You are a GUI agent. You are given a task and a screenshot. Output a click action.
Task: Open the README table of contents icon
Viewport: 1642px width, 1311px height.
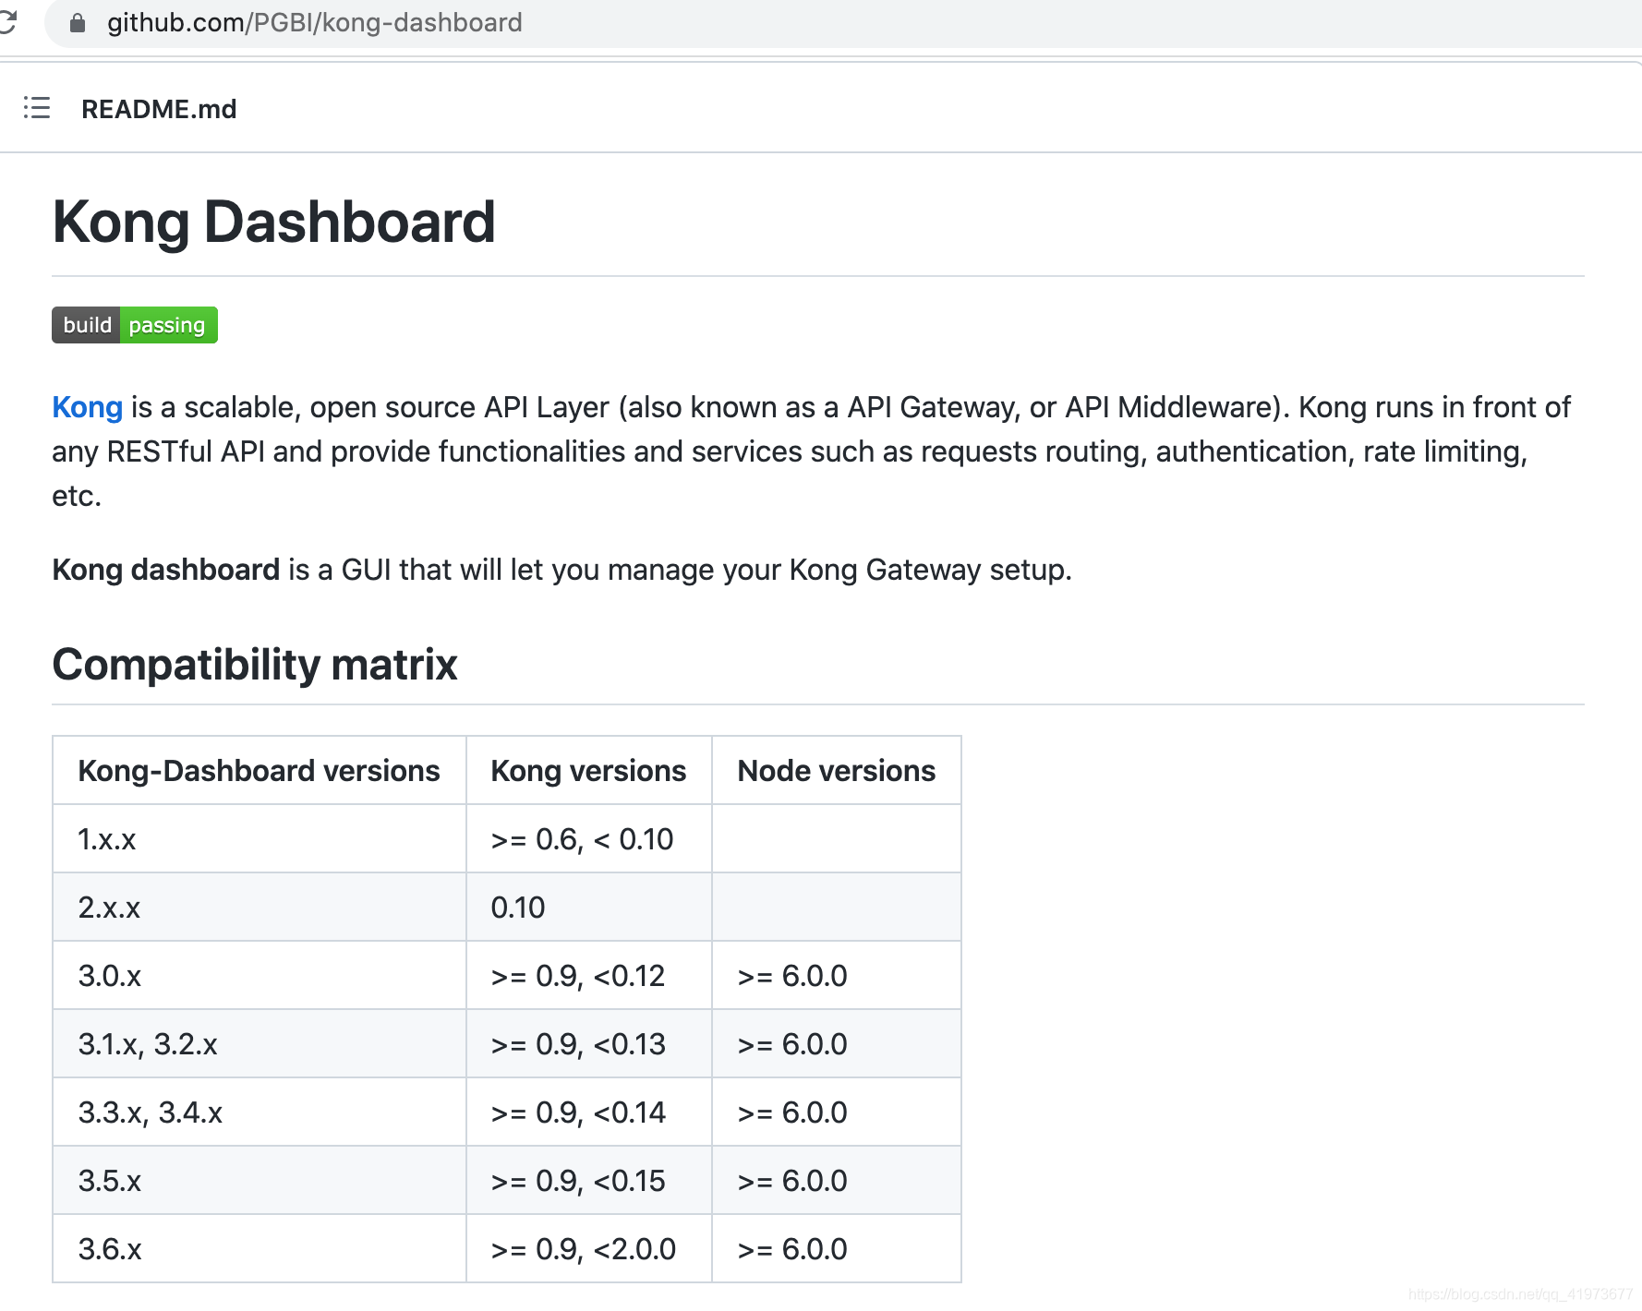(x=37, y=108)
